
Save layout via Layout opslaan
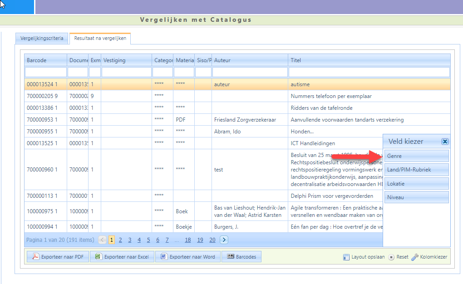364,257
